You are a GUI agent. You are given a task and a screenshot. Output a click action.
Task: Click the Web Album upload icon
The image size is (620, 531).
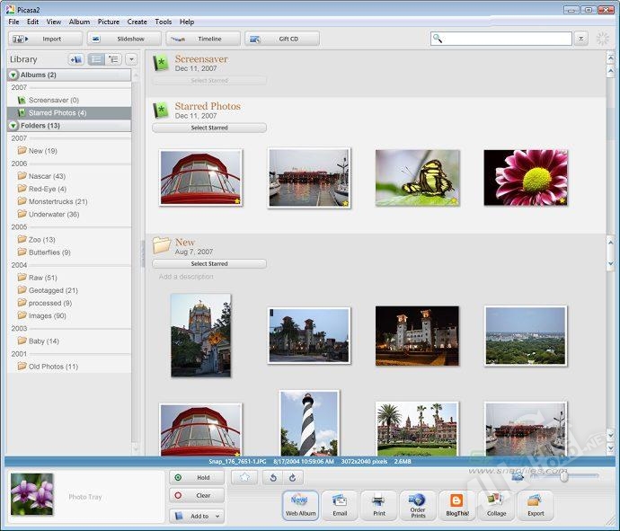pos(300,505)
